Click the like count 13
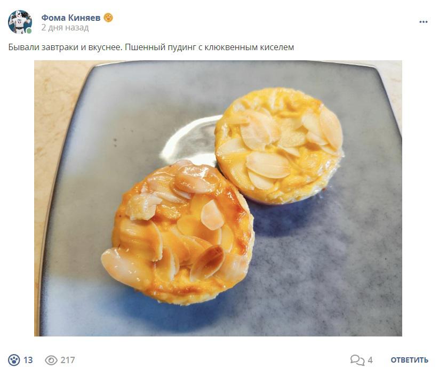Screen dimensions: 439x377 [x=28, y=360]
